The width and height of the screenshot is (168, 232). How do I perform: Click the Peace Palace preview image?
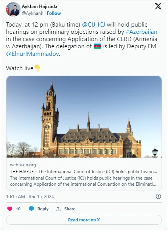(x=84, y=117)
